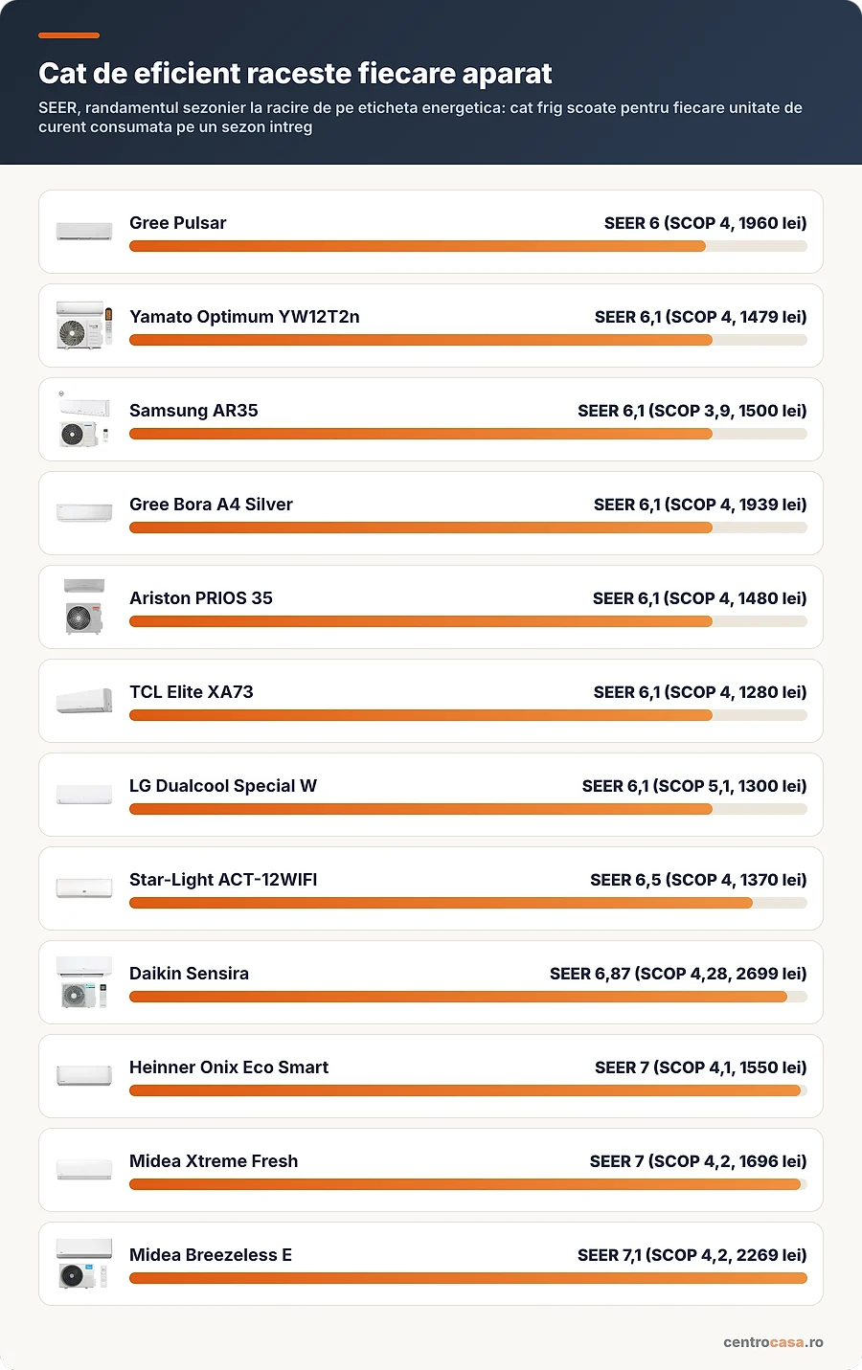Click the Daikin Sensira product image

click(84, 982)
